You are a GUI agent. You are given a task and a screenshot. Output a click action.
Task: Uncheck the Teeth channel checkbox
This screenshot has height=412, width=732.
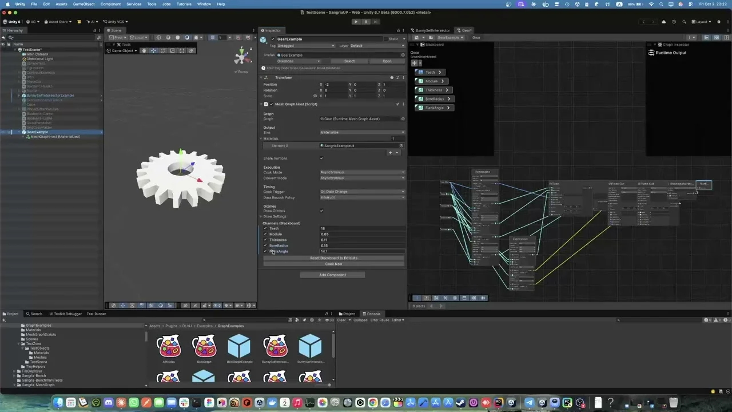(265, 228)
